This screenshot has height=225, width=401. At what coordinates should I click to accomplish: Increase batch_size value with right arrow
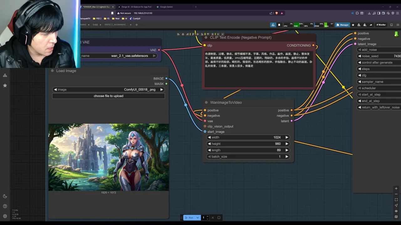click(x=286, y=157)
